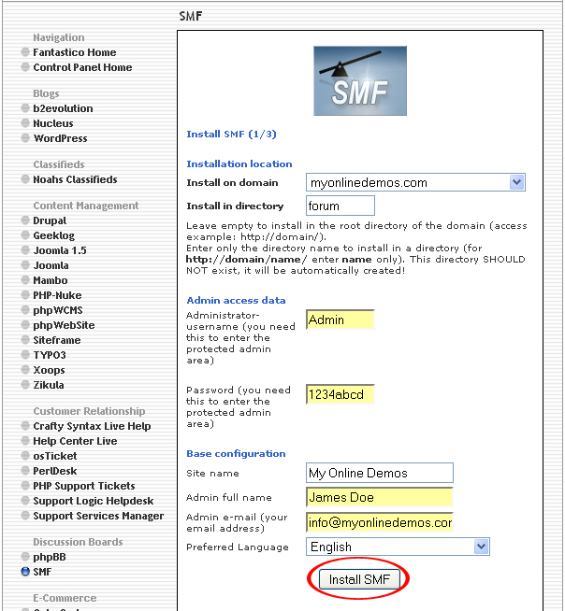
Task: Open Support Services Manager
Action: pos(98,516)
